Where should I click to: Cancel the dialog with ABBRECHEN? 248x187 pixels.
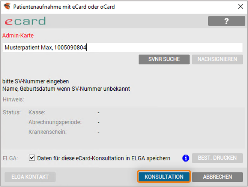pos(217,177)
